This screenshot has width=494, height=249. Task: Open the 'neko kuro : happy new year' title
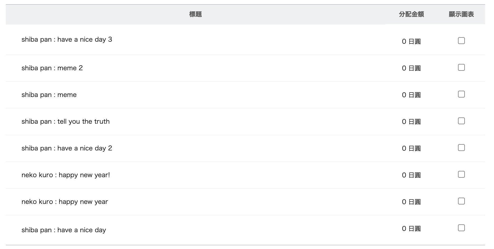(65, 202)
